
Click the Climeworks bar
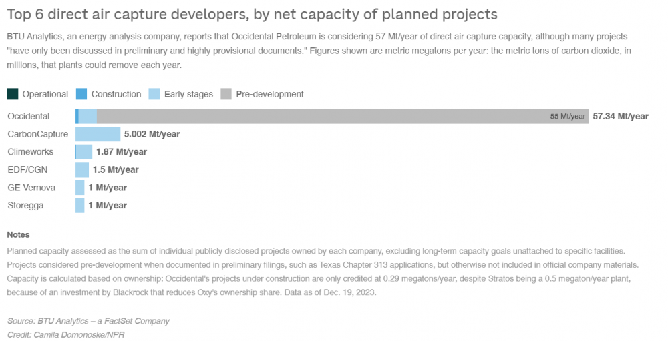[84, 152]
